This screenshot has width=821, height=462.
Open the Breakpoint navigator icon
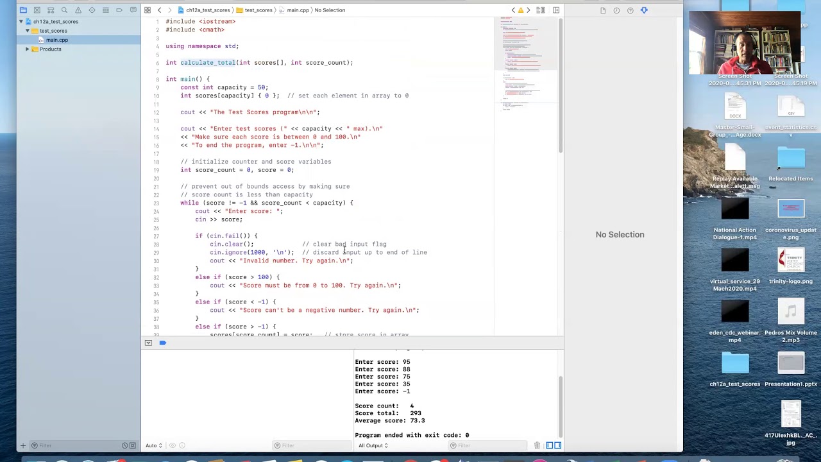pos(119,10)
